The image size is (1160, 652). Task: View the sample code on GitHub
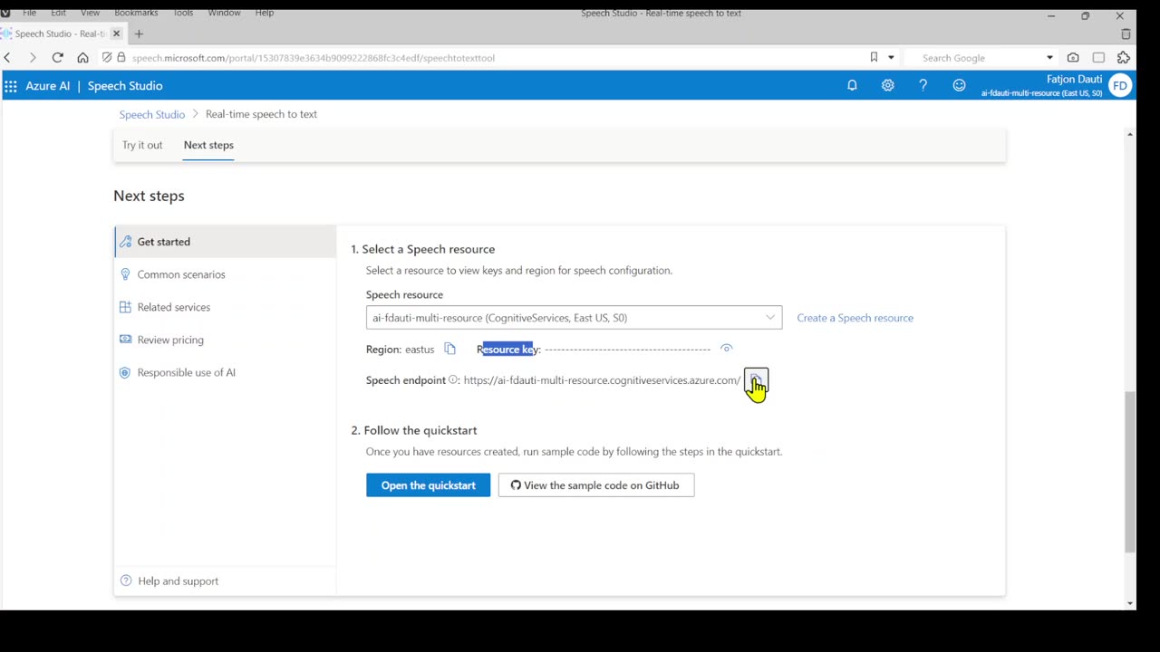(596, 485)
